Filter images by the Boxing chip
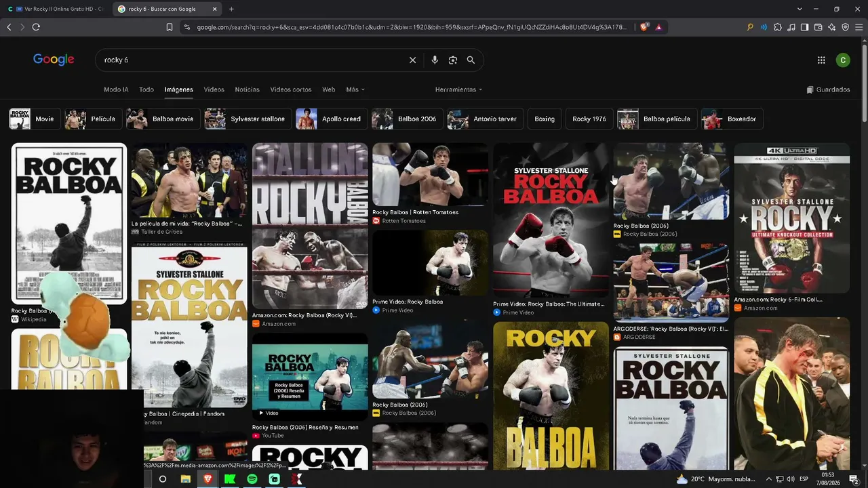This screenshot has width=868, height=488. coord(545,119)
